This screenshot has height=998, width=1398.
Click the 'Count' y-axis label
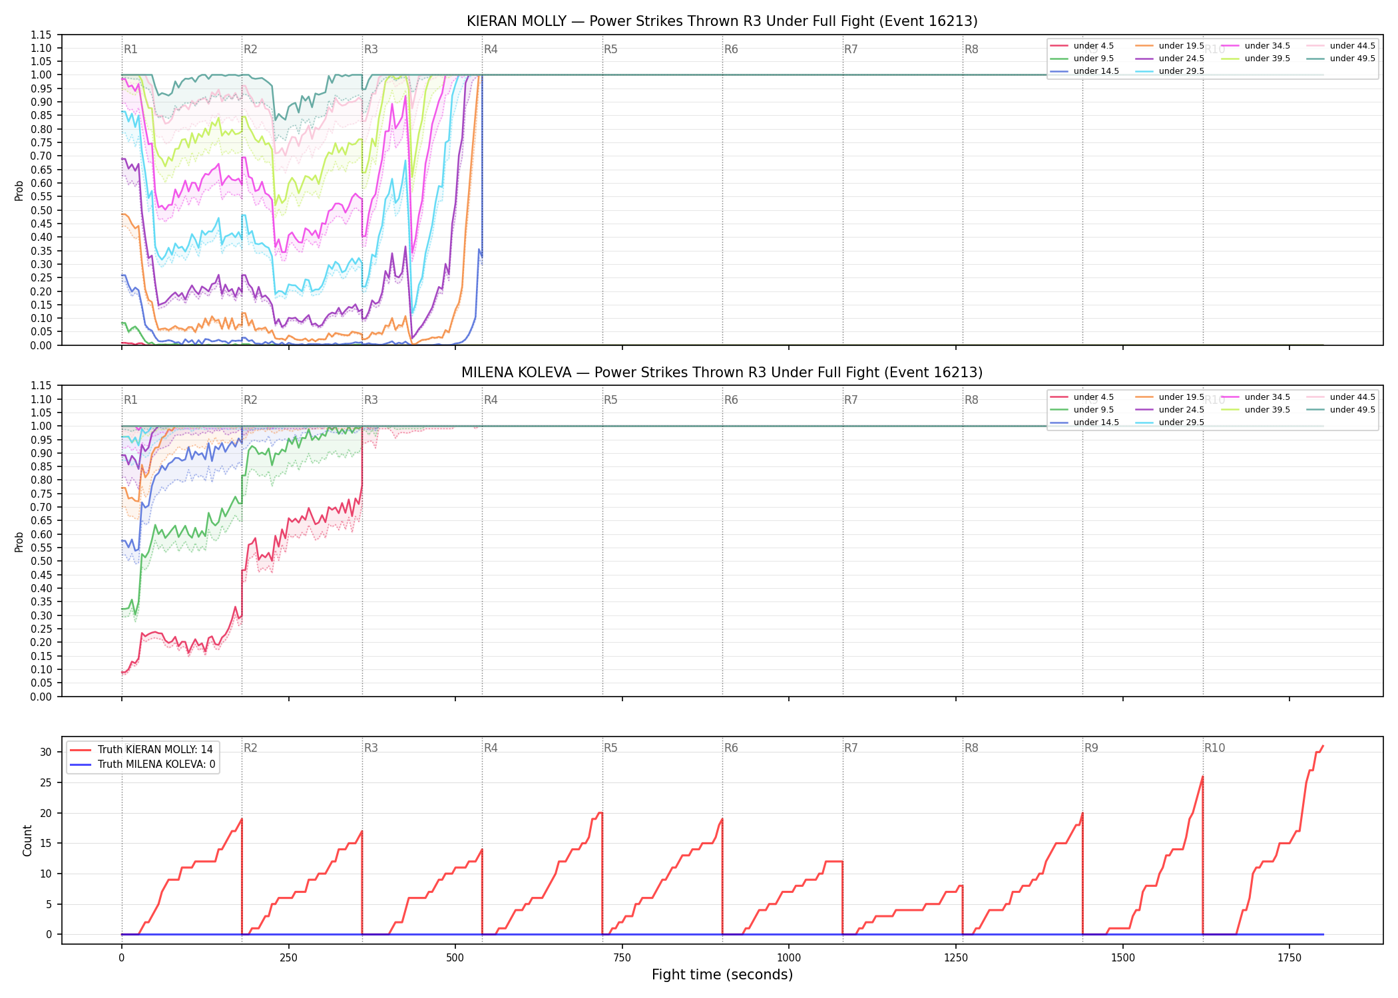pyautogui.click(x=27, y=840)
